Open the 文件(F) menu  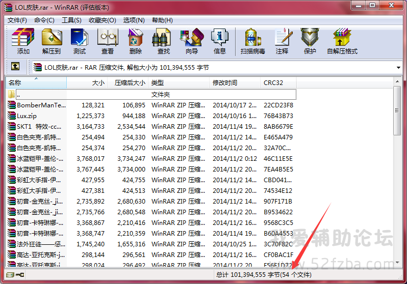(x=17, y=20)
